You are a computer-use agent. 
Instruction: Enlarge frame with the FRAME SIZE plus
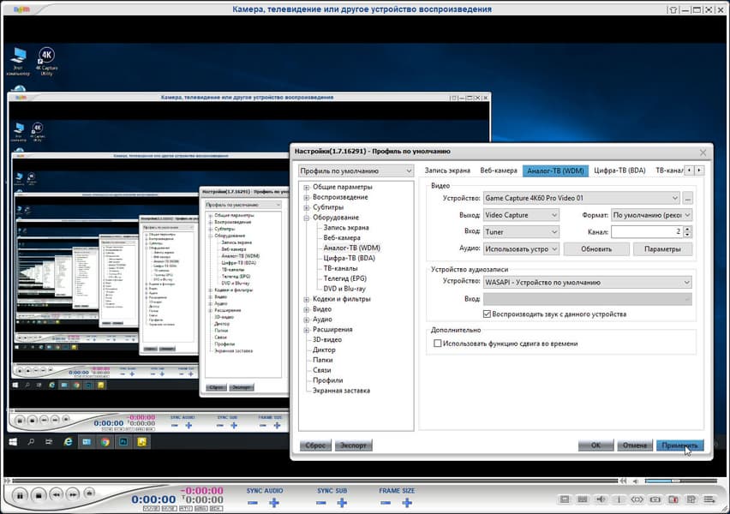[x=407, y=502]
